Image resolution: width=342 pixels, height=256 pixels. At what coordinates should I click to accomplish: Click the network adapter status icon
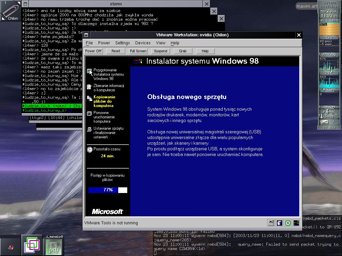click(296, 223)
